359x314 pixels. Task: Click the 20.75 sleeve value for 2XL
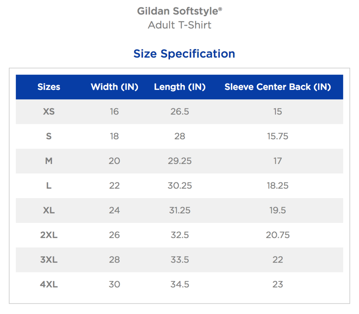278,235
